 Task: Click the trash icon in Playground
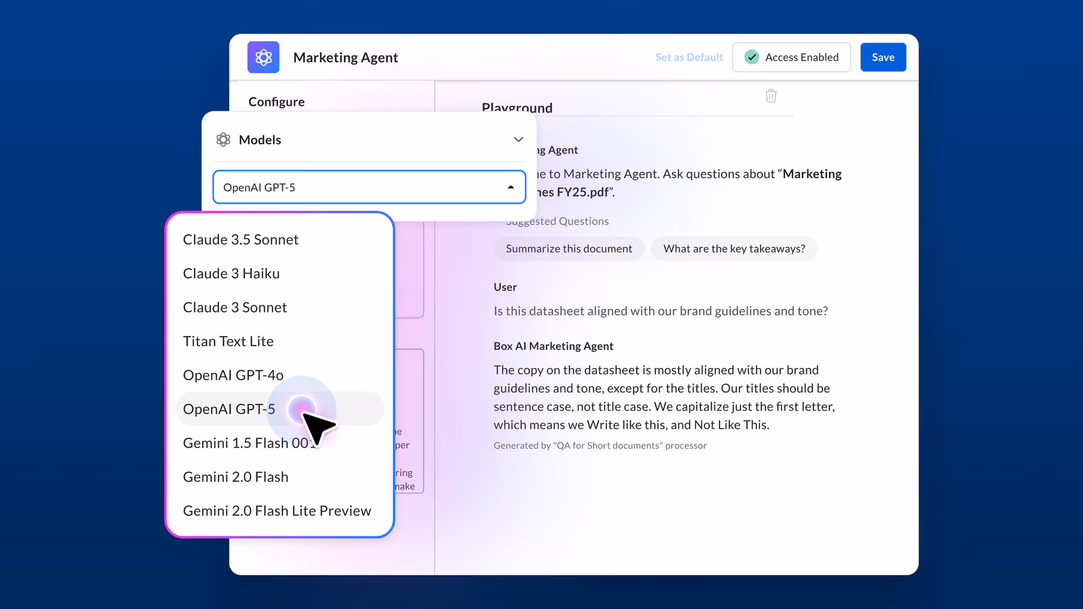click(771, 96)
